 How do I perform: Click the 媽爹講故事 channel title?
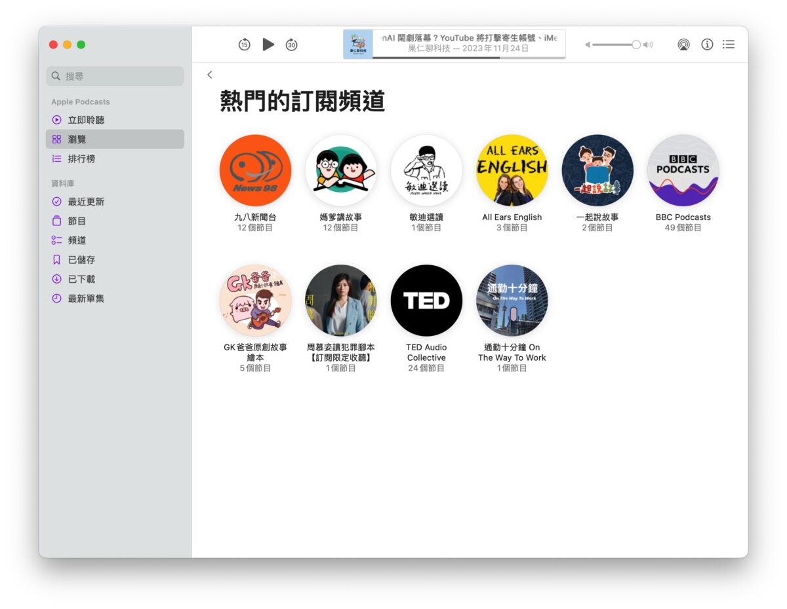(341, 217)
